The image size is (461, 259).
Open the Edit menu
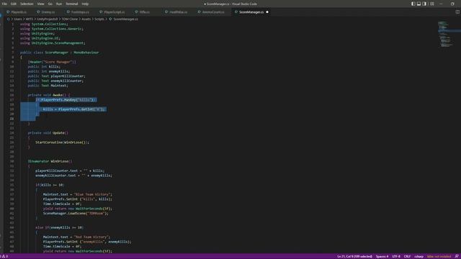(14, 4)
